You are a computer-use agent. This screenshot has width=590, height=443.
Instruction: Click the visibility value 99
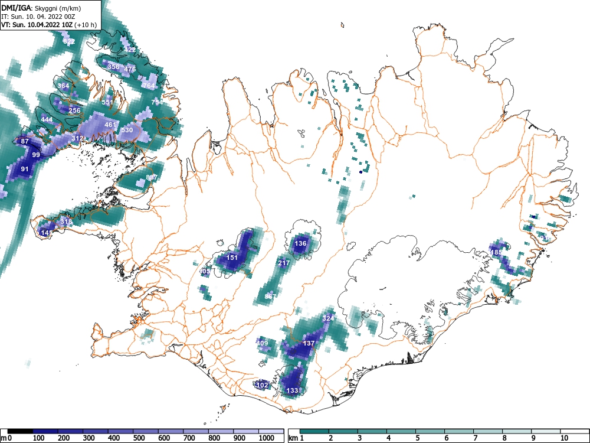coord(36,155)
